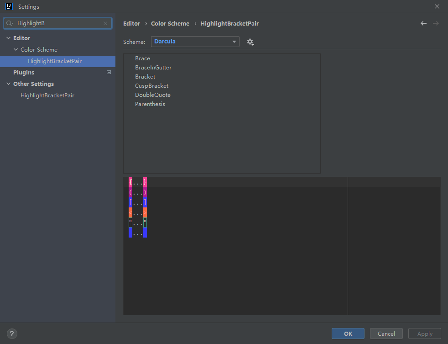The height and width of the screenshot is (344, 448).
Task: Click the help question mark icon
Action: (11, 333)
